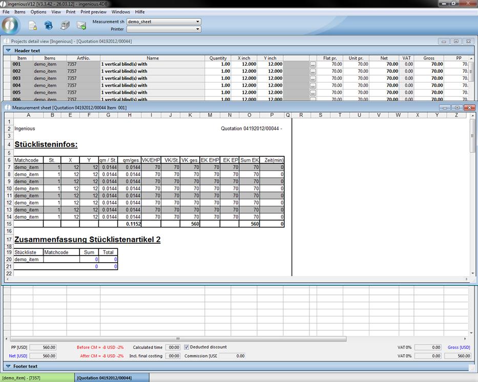Click the envelope send-mail toolbar icon
The image size is (478, 382).
[x=81, y=25]
